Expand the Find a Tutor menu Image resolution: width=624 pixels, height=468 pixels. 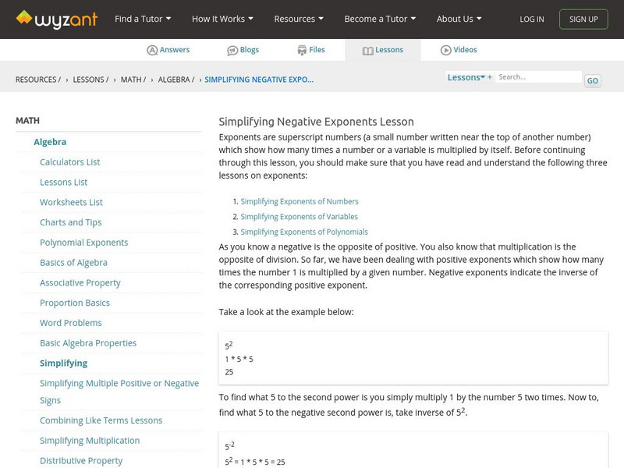(143, 19)
